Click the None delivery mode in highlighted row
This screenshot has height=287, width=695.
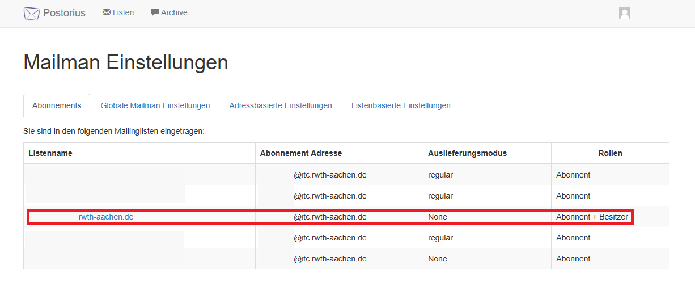[x=438, y=217]
